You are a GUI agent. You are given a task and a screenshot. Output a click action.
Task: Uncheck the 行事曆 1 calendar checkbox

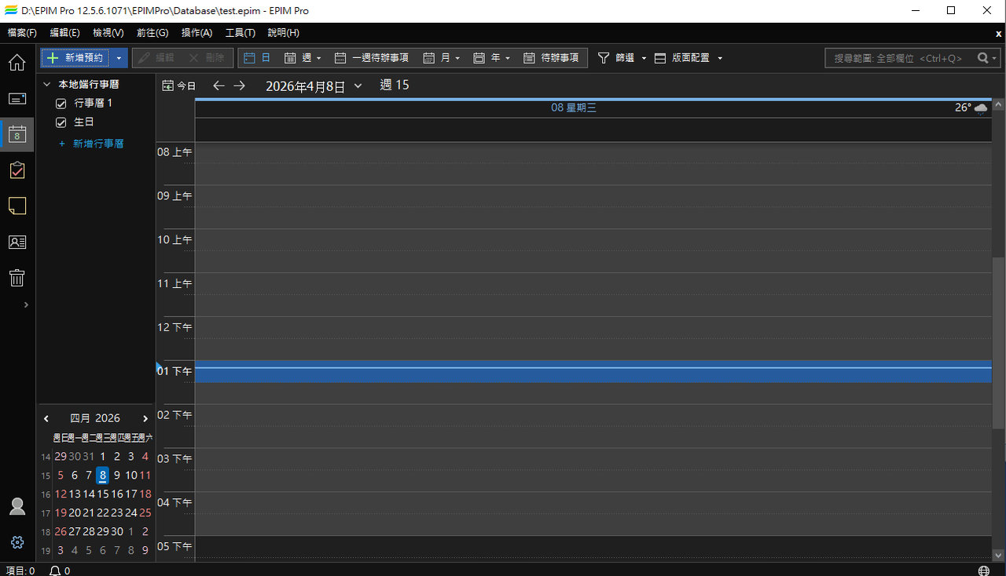coord(61,104)
